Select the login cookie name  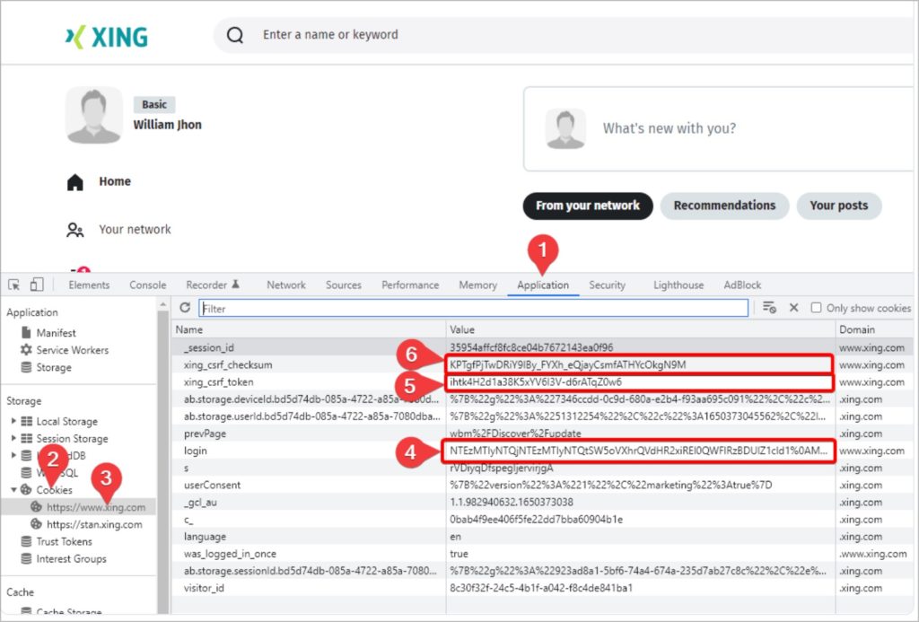195,451
